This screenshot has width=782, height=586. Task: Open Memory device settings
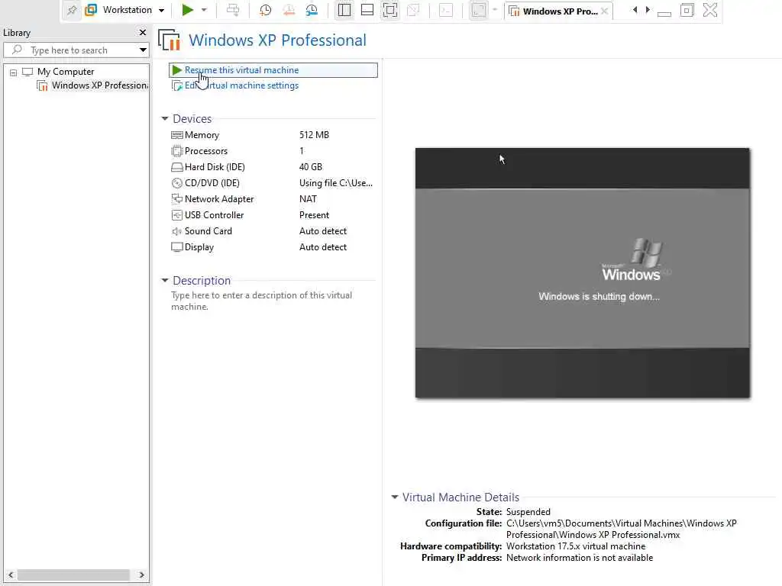[202, 135]
